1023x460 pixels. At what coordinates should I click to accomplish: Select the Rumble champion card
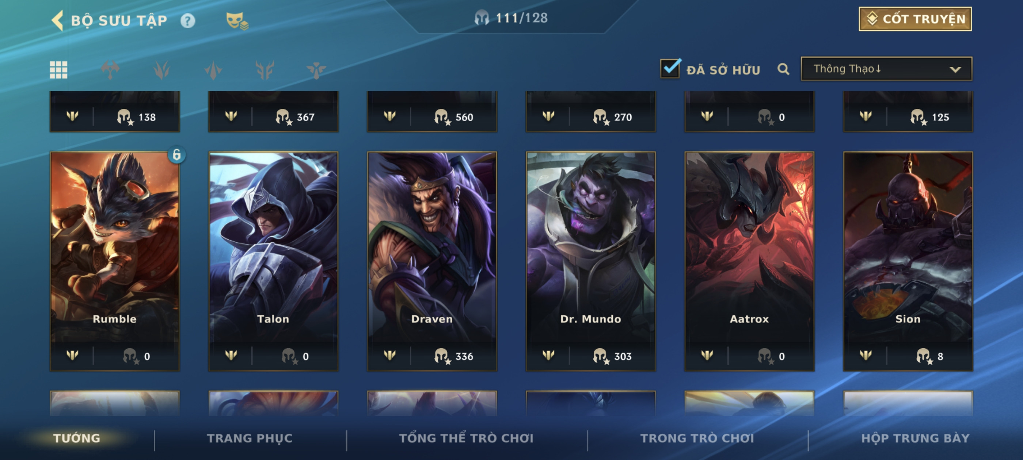(x=115, y=261)
